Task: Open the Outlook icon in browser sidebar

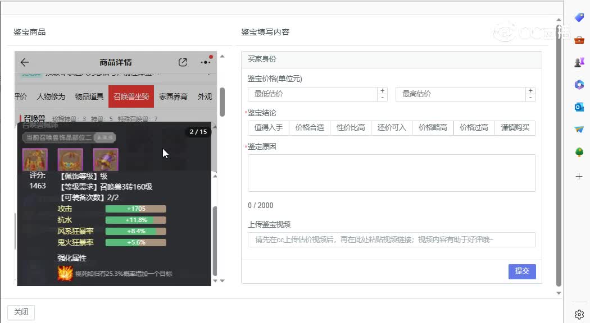Action: pyautogui.click(x=579, y=107)
